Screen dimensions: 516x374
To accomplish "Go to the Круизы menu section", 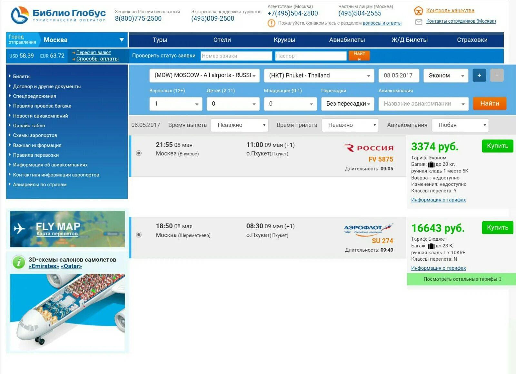I will [284, 40].
